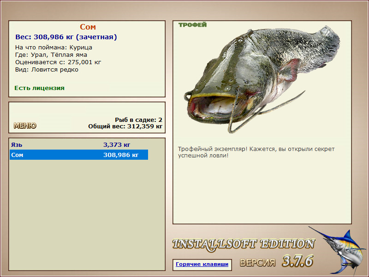Click the ВЕРСИЯ 3.7.6 version label

pos(276,261)
